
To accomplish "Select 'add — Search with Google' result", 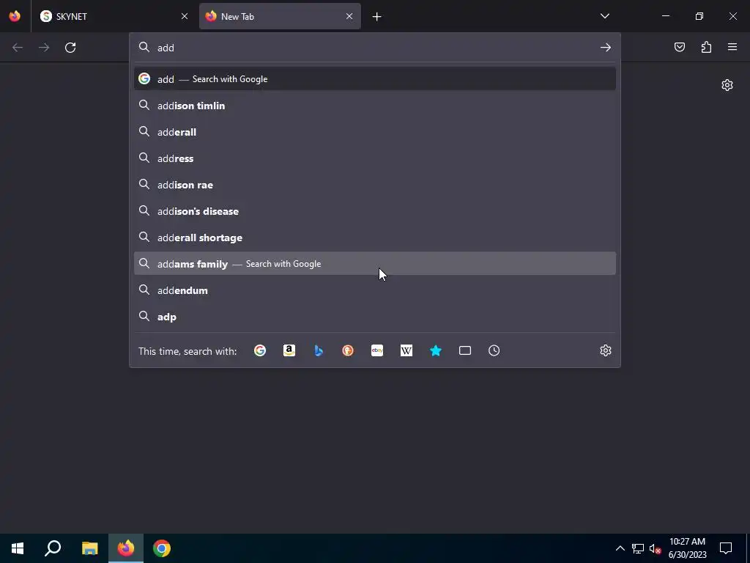I will pyautogui.click(x=375, y=79).
